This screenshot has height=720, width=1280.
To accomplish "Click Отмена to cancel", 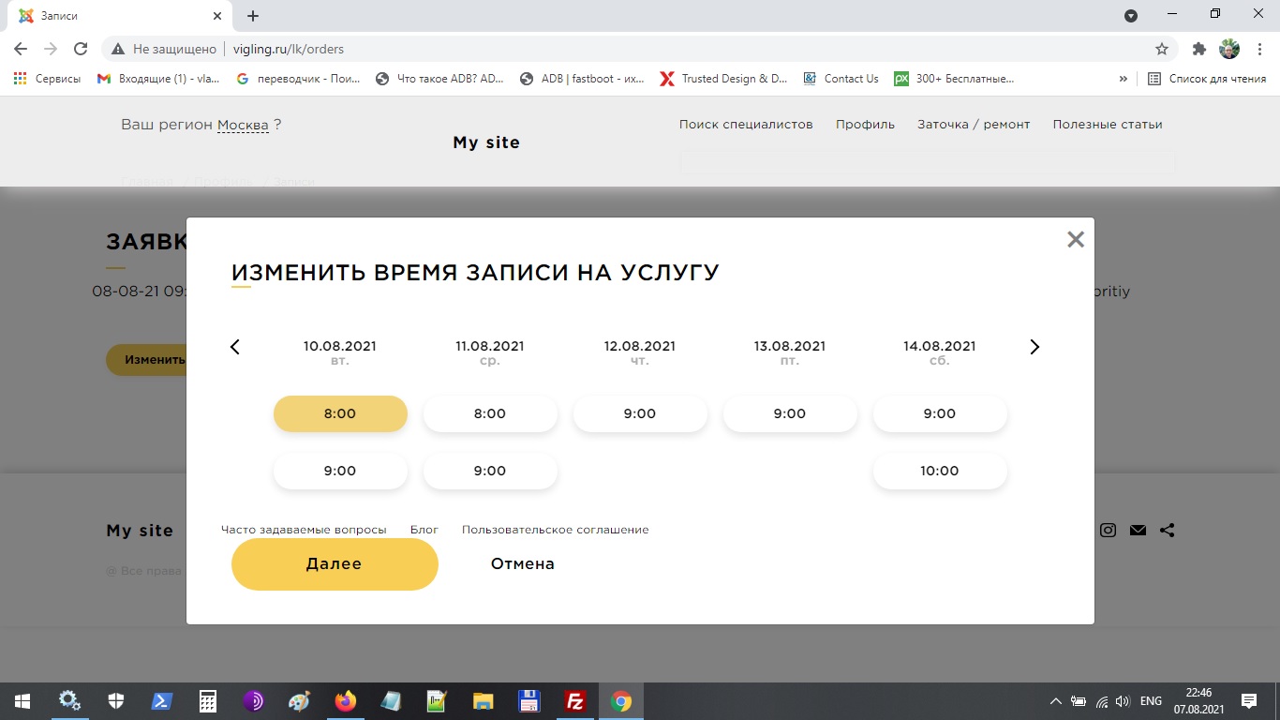I will 523,563.
